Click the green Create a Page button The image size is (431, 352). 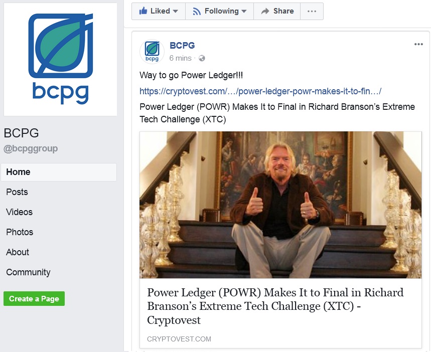coord(34,298)
